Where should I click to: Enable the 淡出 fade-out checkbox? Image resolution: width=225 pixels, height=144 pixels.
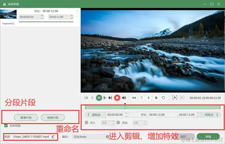[x=118, y=123]
